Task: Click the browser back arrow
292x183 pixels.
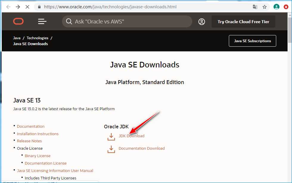Action: [8, 7]
